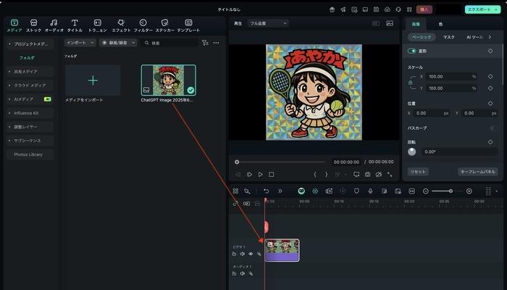507x290 pixels.
Task: Toggle video track visibility eye icon
Action: point(251,254)
